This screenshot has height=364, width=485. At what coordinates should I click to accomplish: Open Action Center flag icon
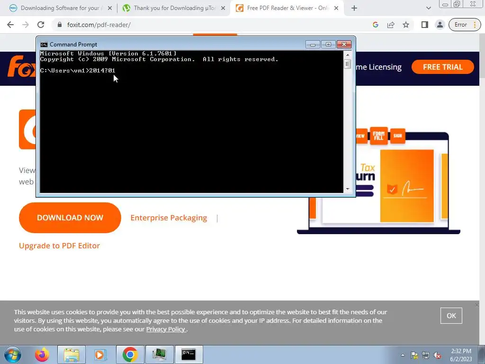tap(414, 355)
